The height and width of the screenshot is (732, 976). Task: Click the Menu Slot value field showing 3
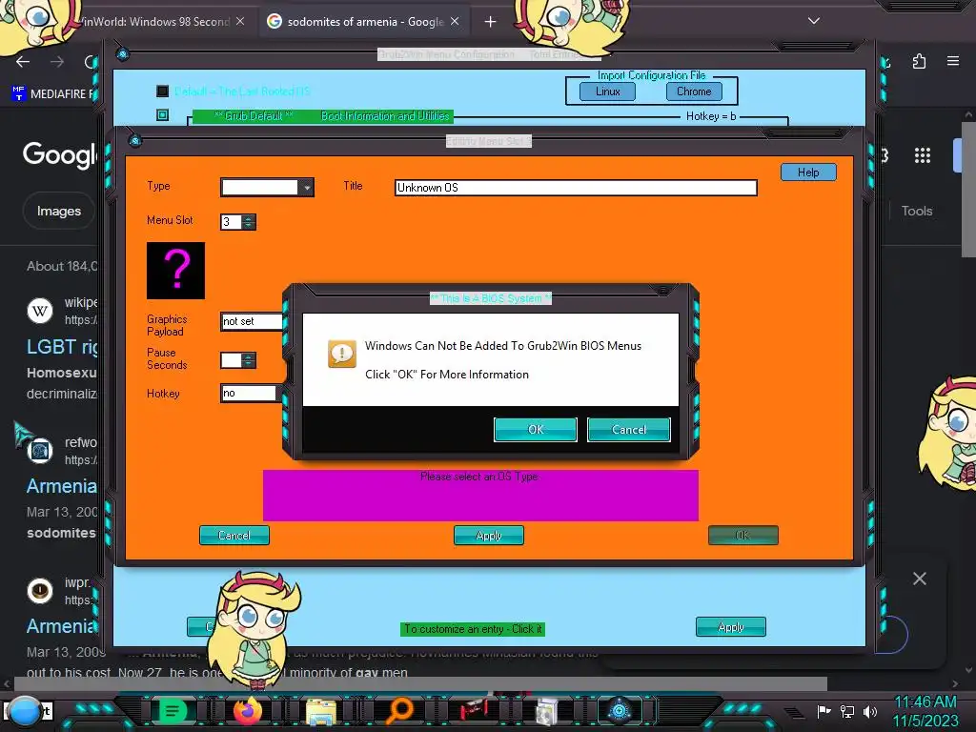point(231,221)
